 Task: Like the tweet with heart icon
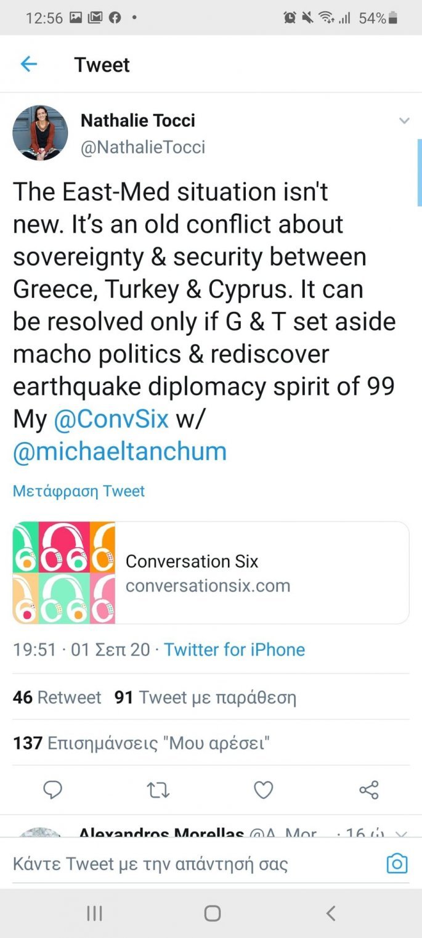click(264, 789)
